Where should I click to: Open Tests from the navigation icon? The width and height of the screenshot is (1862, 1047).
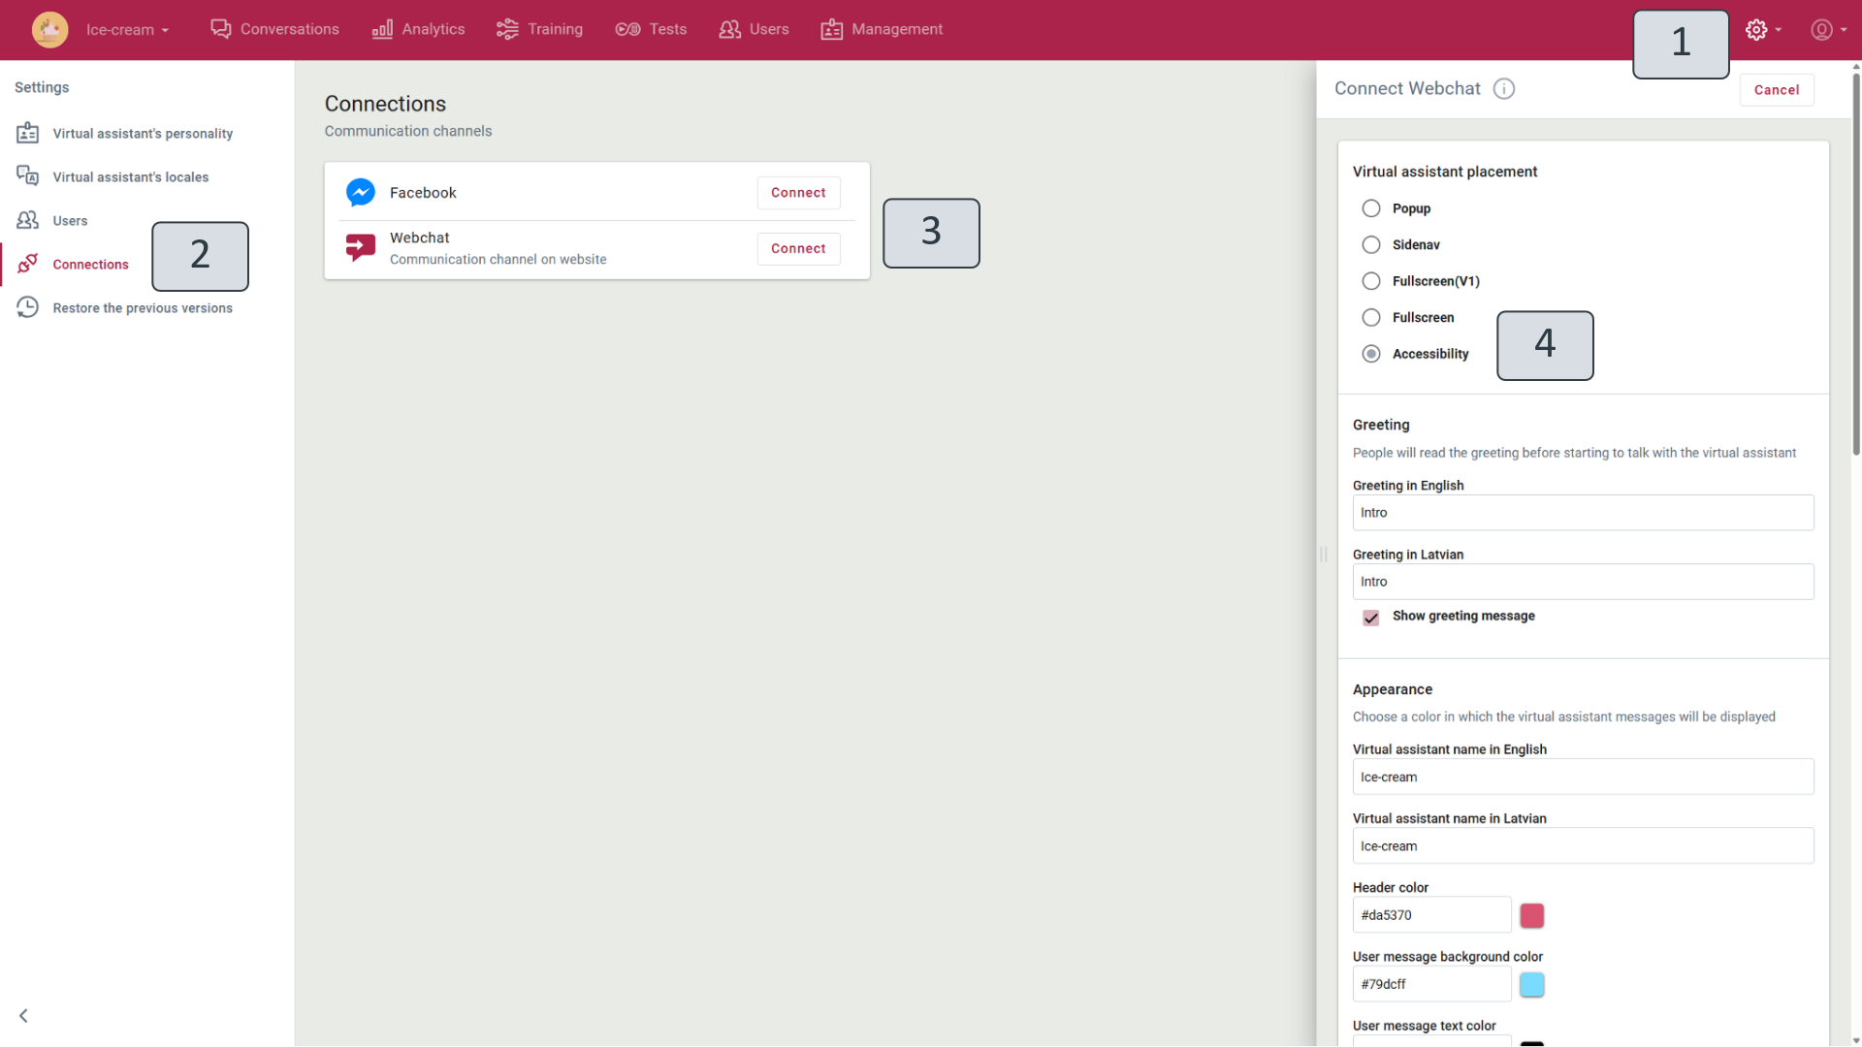coord(626,29)
